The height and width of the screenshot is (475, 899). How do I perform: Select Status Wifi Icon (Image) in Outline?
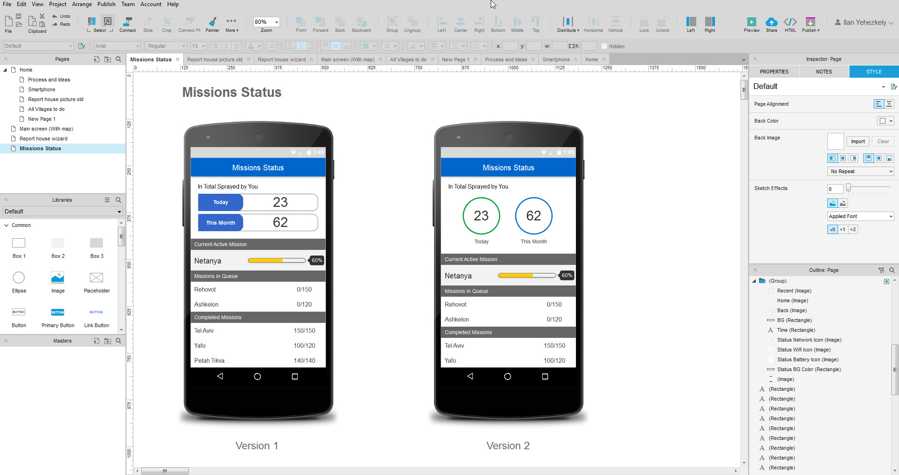[x=803, y=350]
